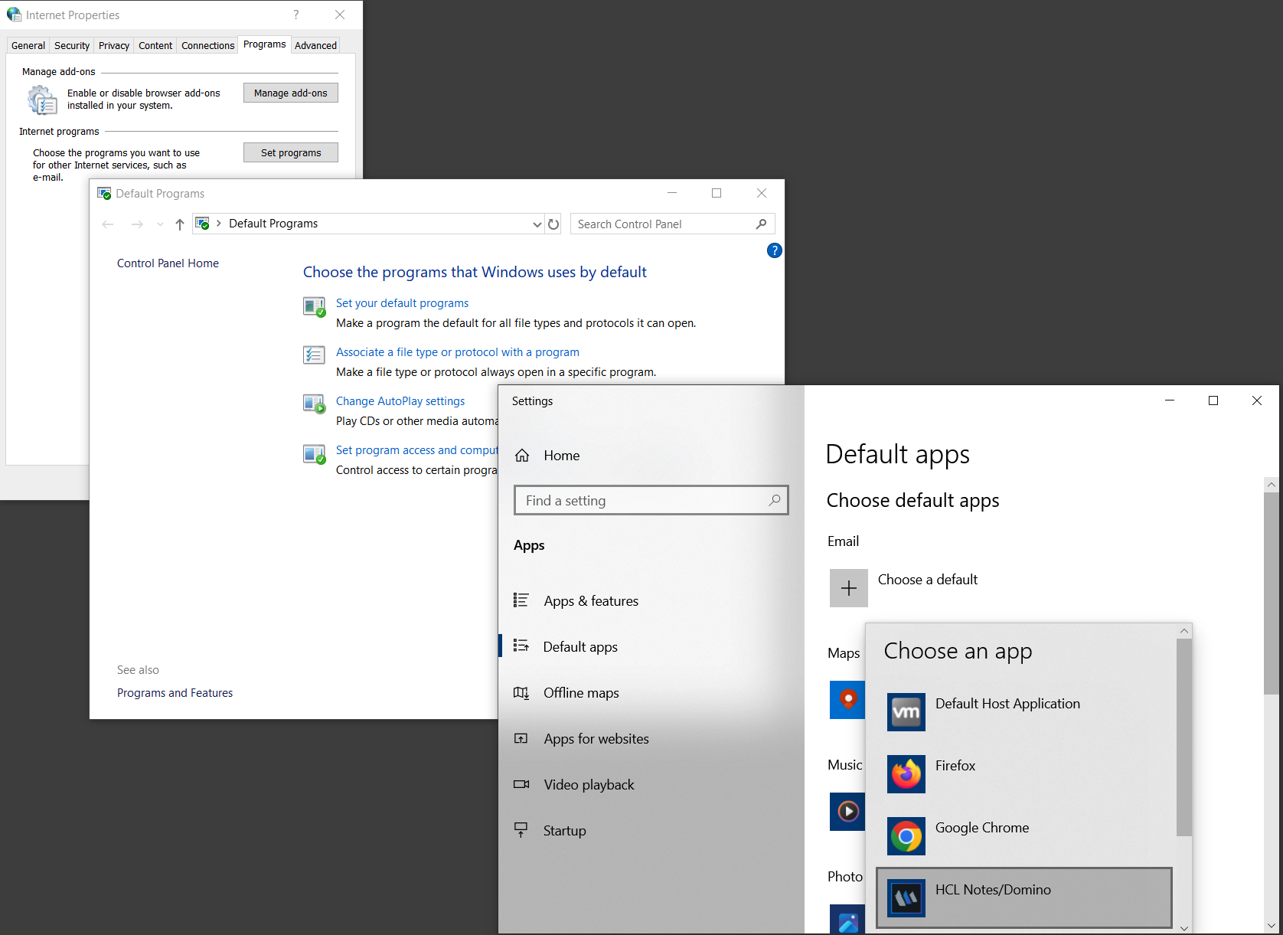This screenshot has height=935, width=1283.
Task: Refresh the Default Programs address bar
Action: click(553, 224)
